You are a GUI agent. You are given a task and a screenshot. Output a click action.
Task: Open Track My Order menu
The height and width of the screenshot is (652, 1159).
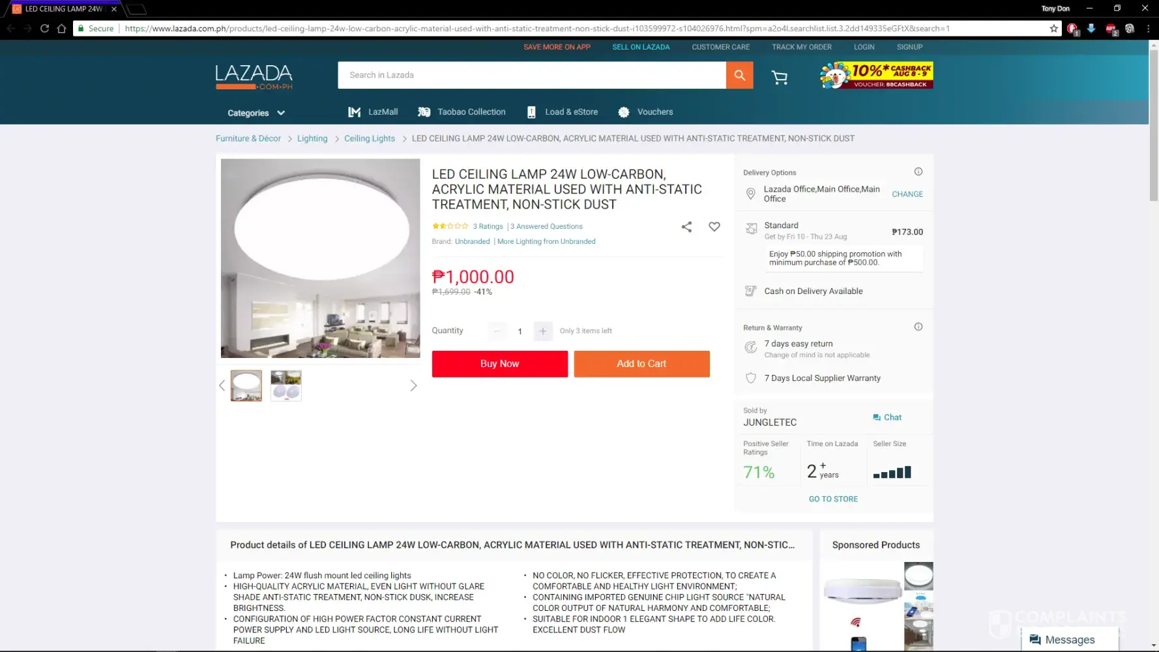(x=802, y=47)
